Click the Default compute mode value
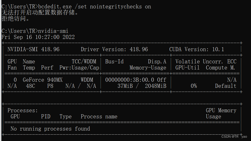This screenshot has width=251, height=141. click(226, 86)
